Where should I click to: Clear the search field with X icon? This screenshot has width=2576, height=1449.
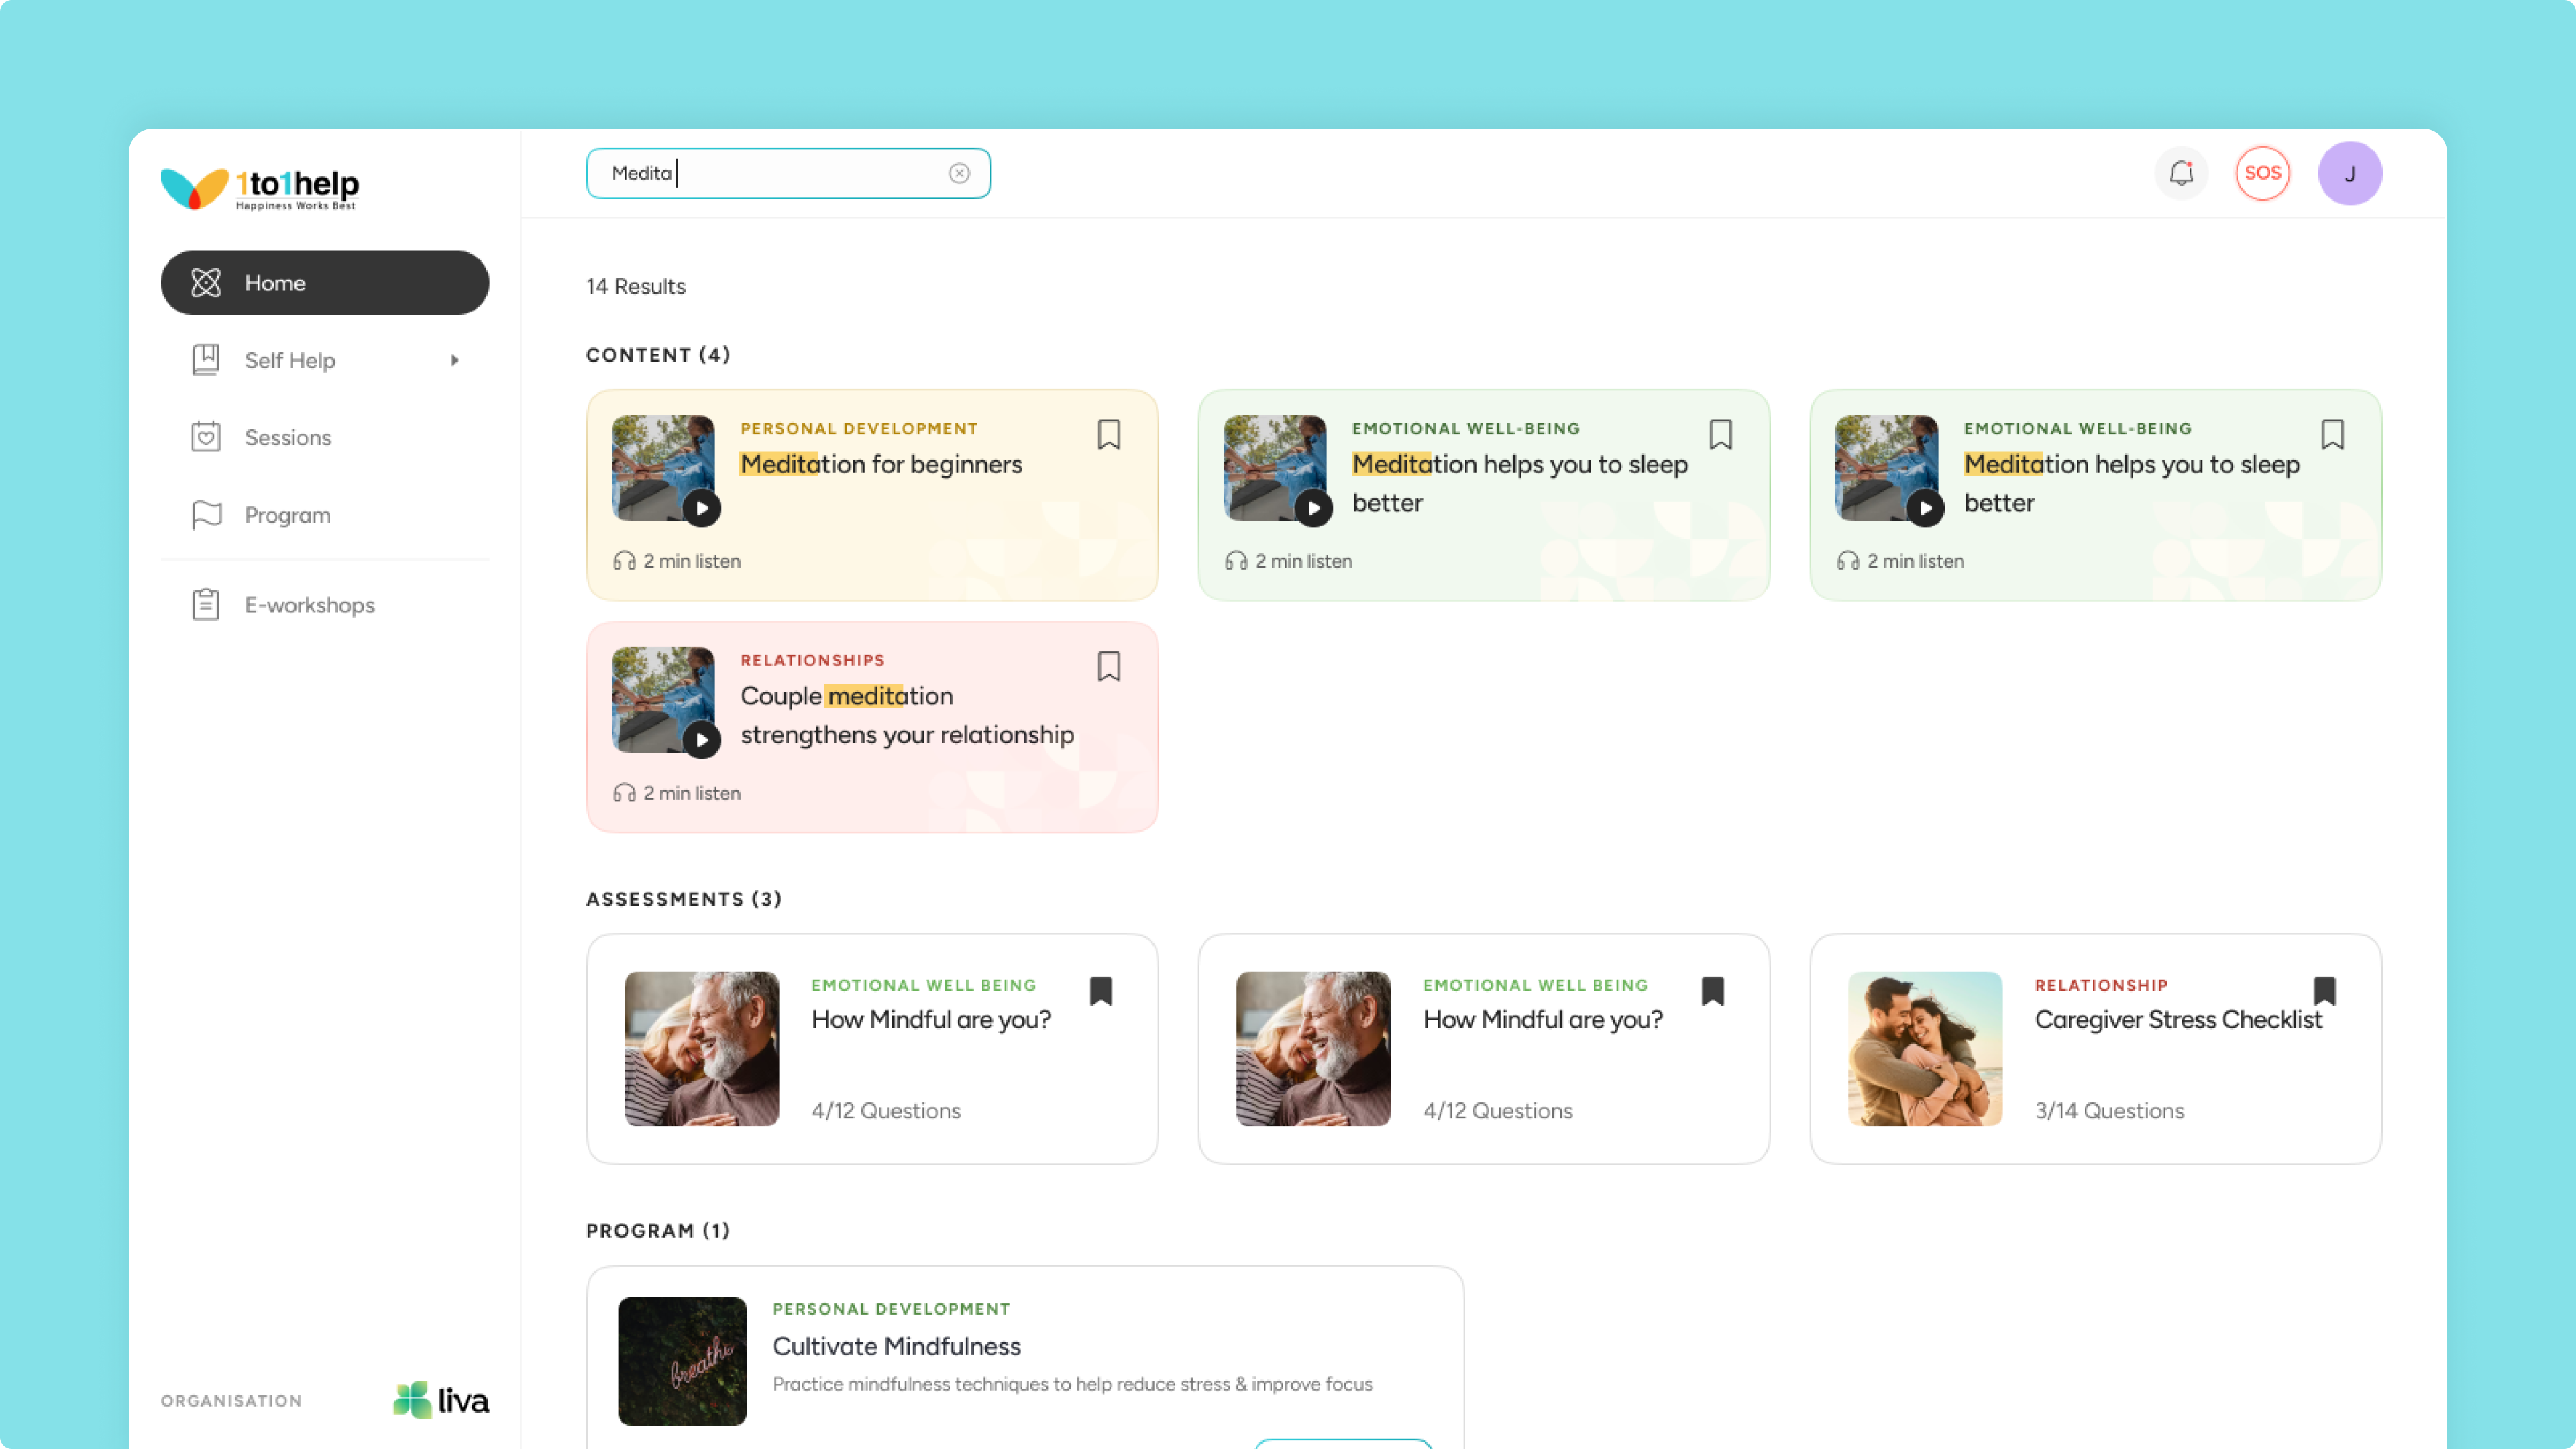click(x=959, y=173)
